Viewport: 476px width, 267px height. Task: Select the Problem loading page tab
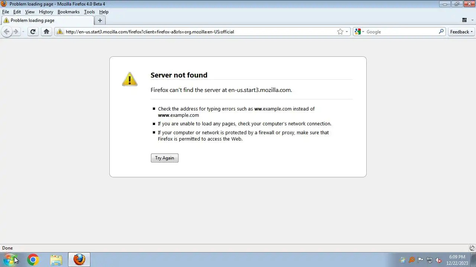pos(47,20)
